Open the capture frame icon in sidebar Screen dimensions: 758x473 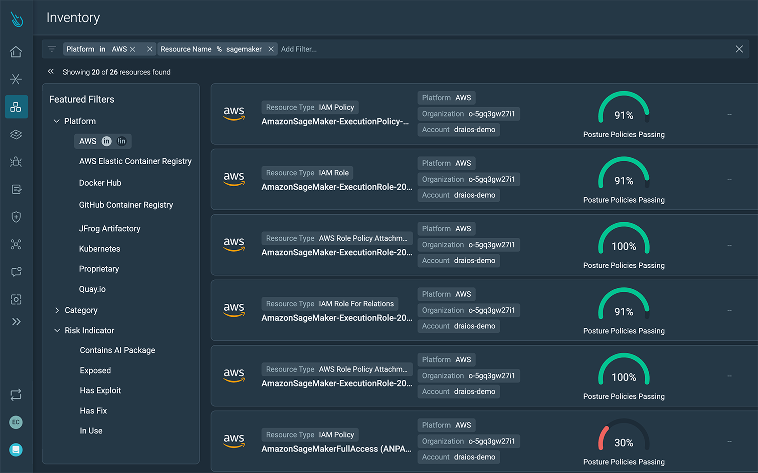(x=16, y=299)
